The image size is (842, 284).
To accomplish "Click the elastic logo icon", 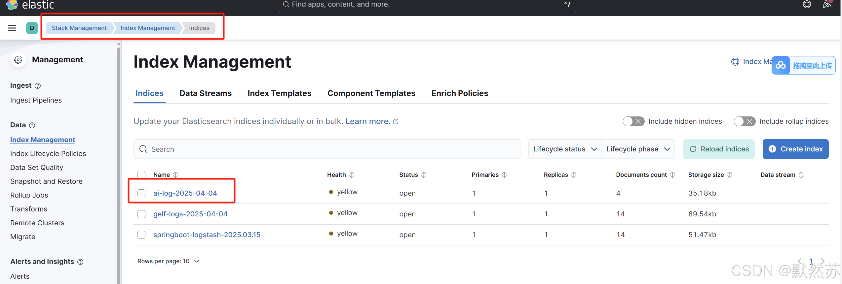I will (x=12, y=5).
